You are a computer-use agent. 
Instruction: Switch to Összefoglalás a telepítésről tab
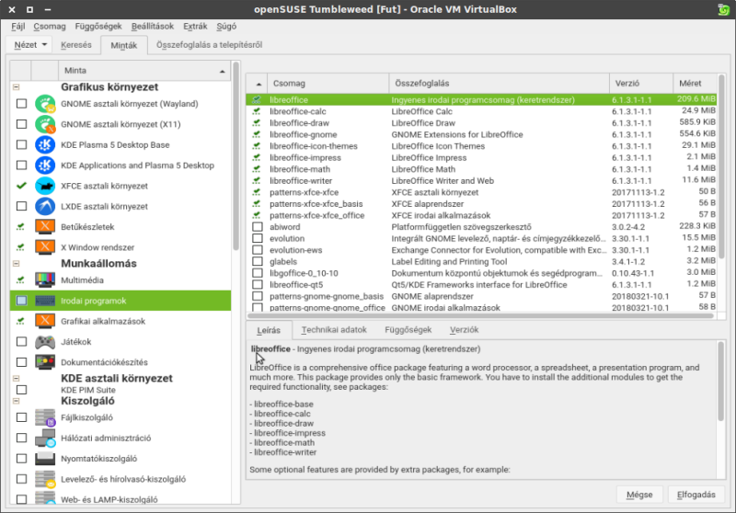(209, 45)
